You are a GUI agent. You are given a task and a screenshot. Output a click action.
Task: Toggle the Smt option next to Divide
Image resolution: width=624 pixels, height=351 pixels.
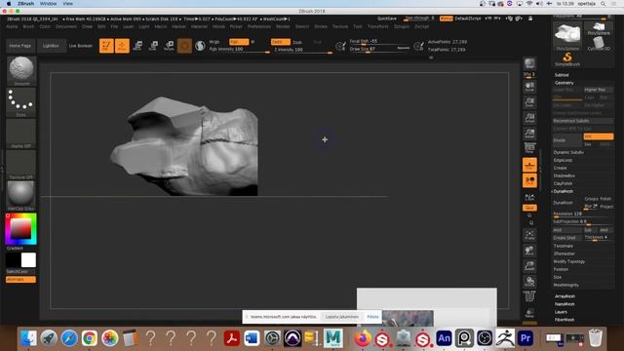click(x=598, y=136)
